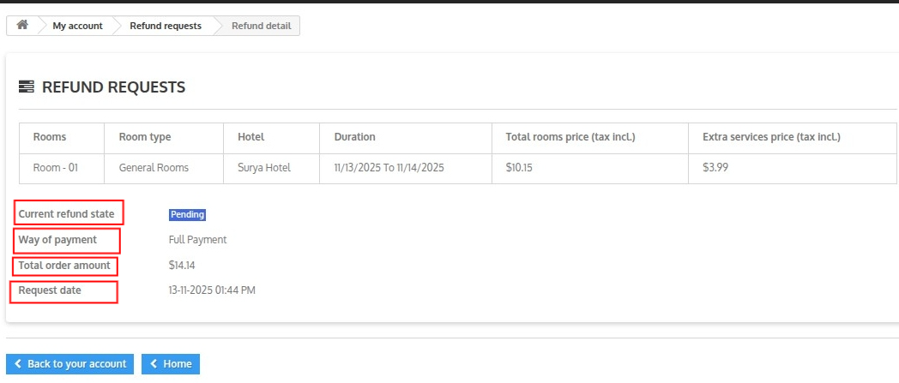Image resolution: width=899 pixels, height=383 pixels.
Task: Click the home icon in the breadcrumb
Action: 22,26
